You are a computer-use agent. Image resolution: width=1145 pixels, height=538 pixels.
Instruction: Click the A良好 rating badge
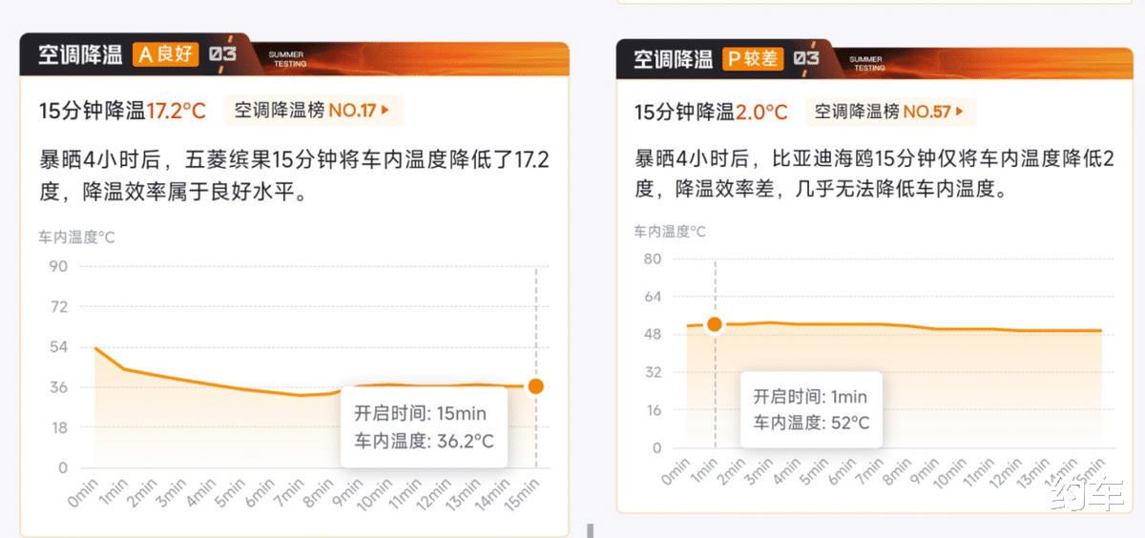[165, 54]
